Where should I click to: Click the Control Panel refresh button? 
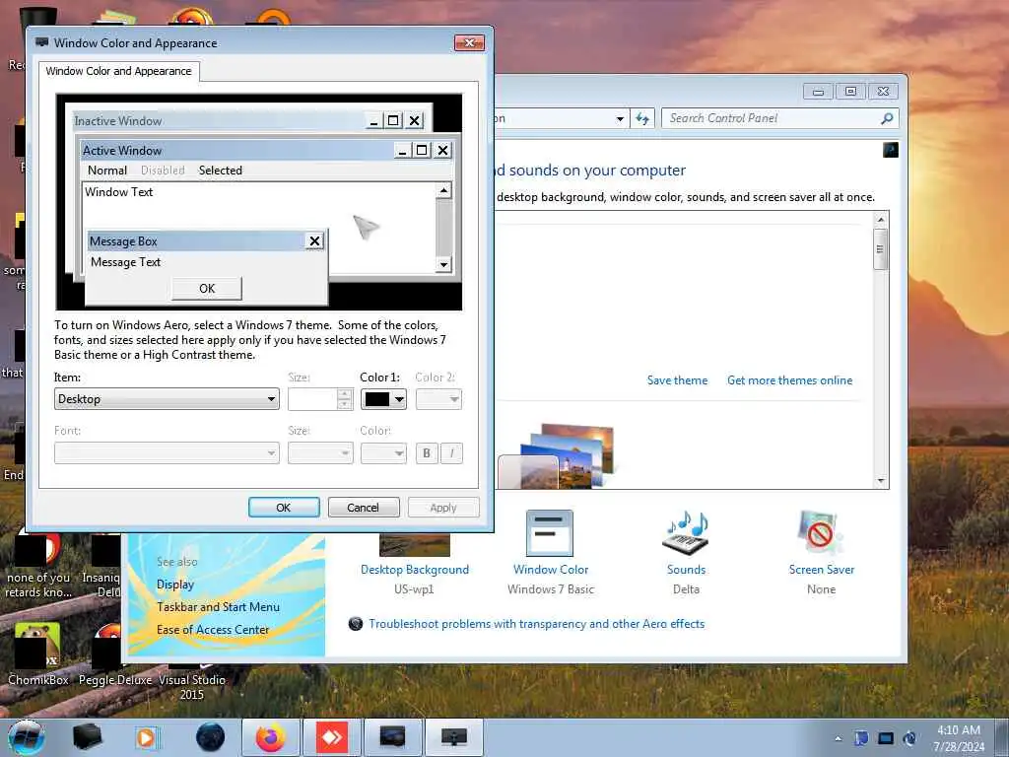coord(642,118)
